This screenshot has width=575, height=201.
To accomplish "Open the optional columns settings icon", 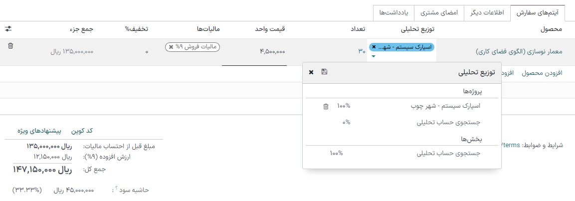I will (8, 29).
